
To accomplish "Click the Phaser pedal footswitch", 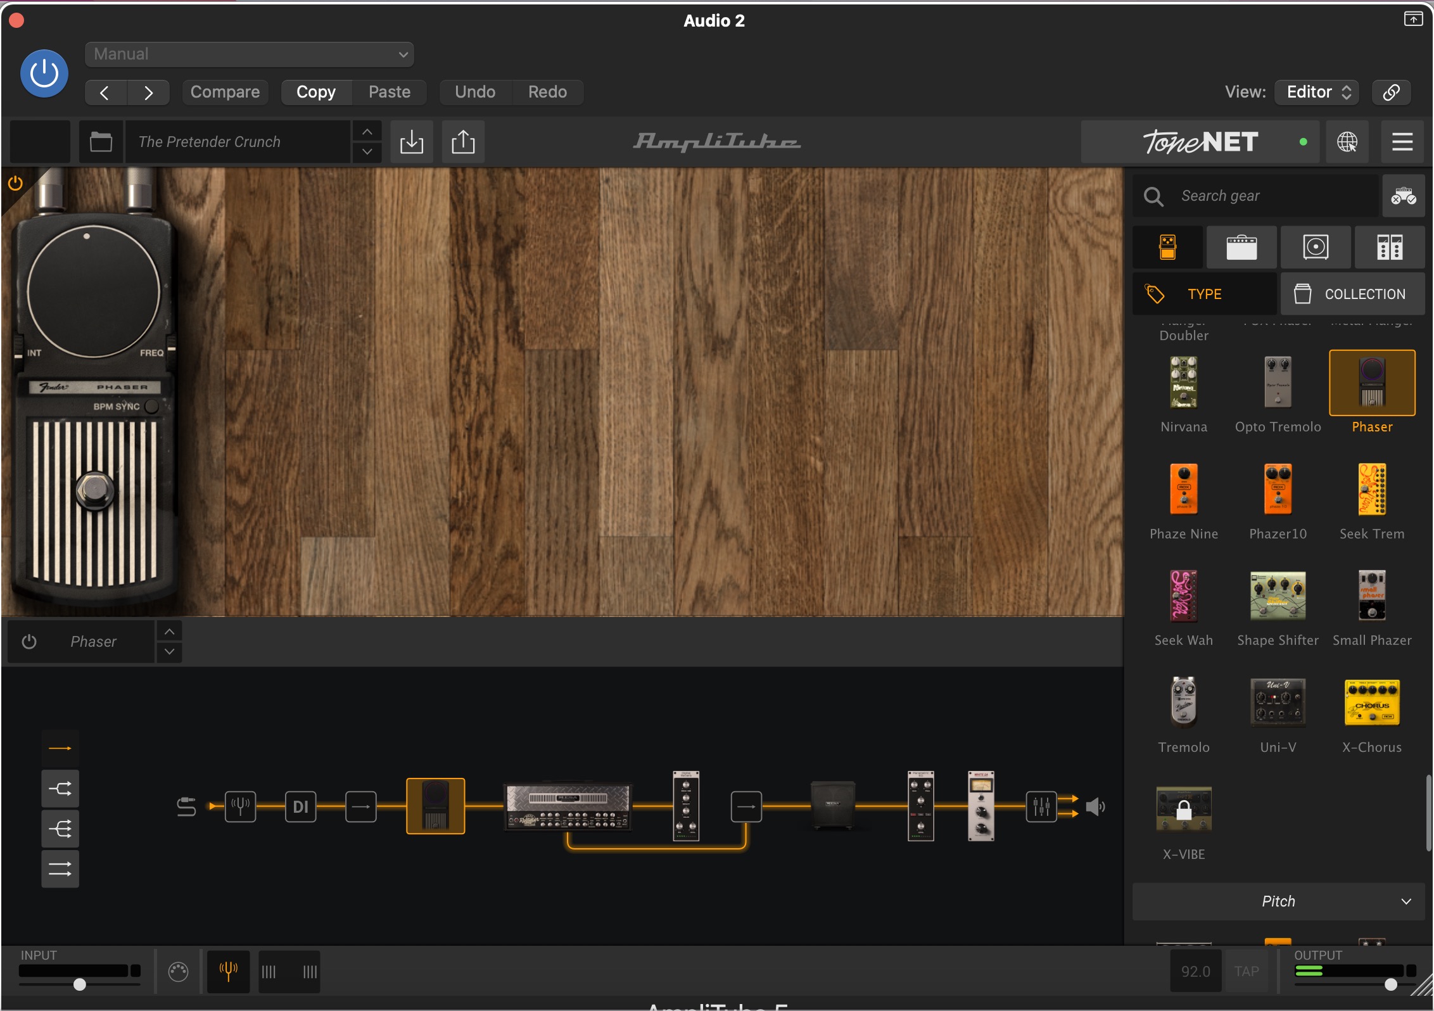I will pyautogui.click(x=95, y=490).
